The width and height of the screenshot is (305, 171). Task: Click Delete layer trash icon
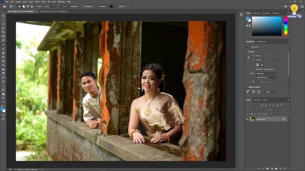coord(285,169)
